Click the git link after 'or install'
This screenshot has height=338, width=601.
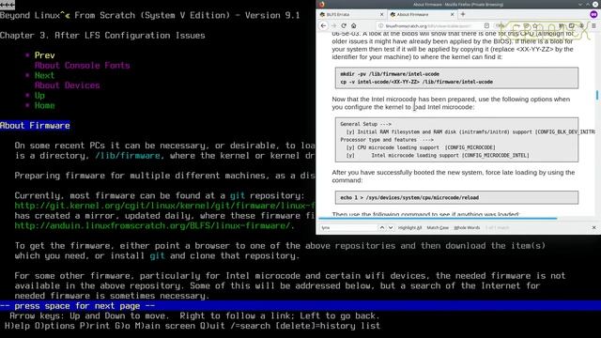(x=157, y=255)
